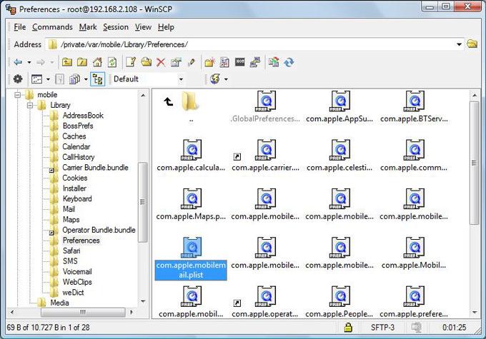Select the Voicemail folder in tree
The width and height of the screenshot is (486, 339).
coord(77,271)
